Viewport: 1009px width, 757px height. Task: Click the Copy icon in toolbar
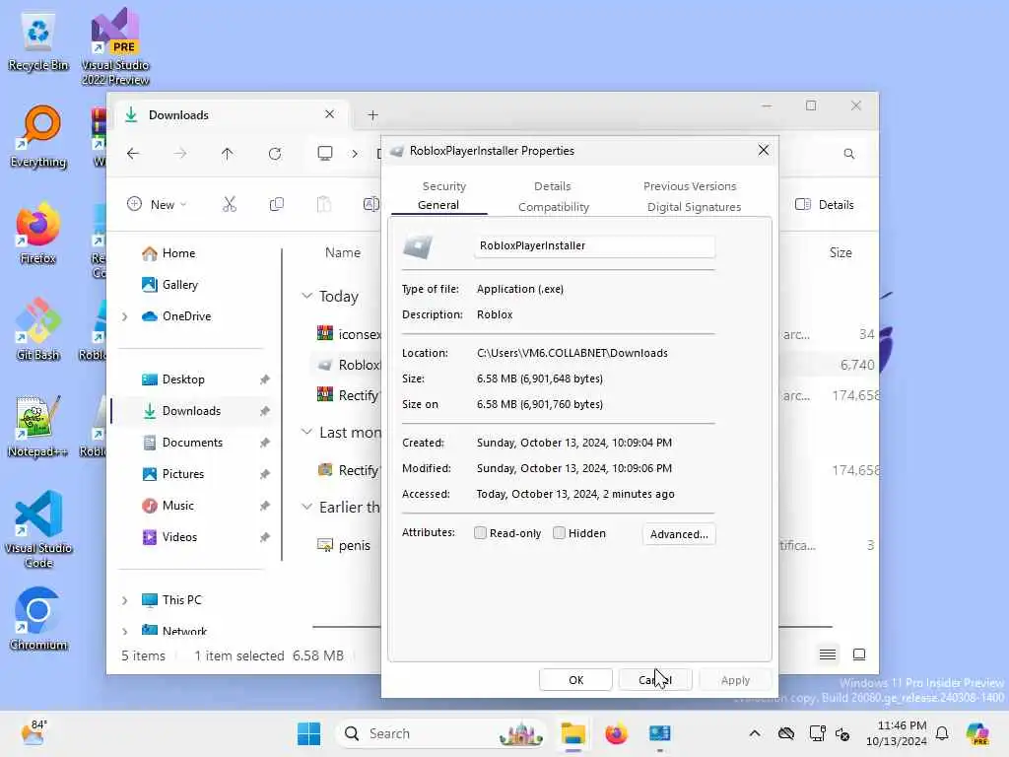pyautogui.click(x=277, y=205)
